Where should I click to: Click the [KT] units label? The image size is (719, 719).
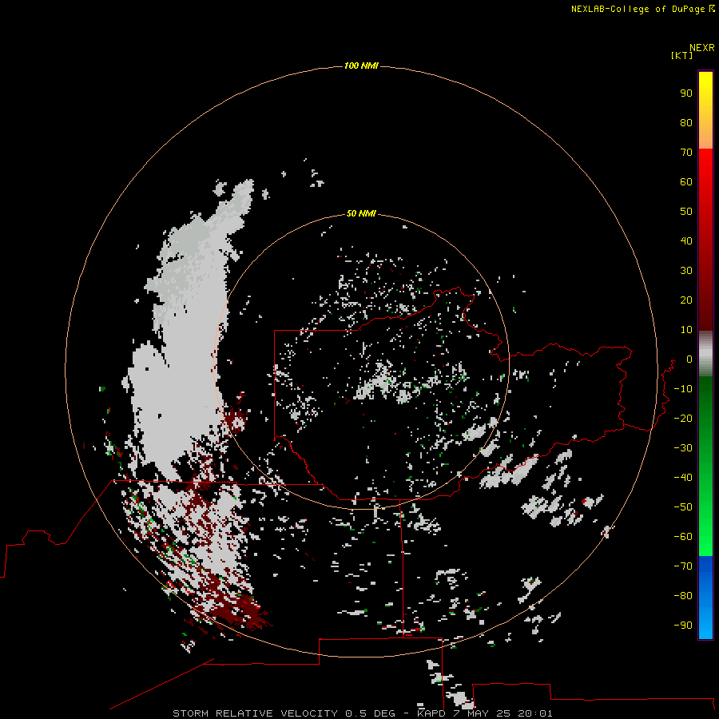[681, 55]
